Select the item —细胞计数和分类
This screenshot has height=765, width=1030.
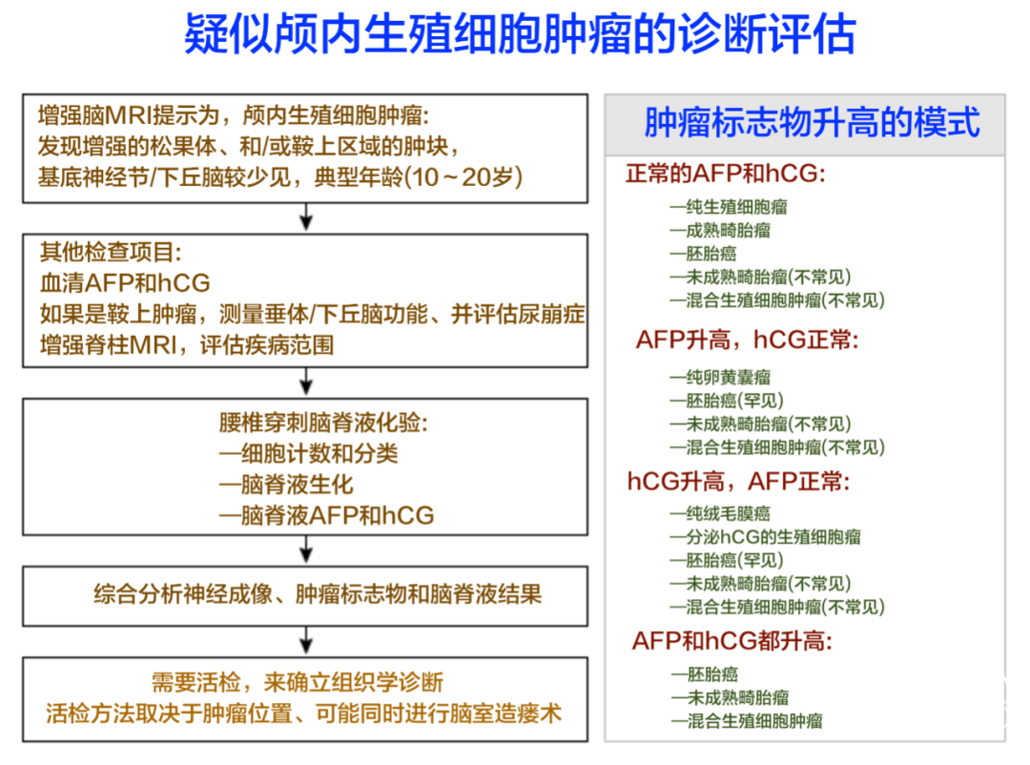pyautogui.click(x=308, y=453)
